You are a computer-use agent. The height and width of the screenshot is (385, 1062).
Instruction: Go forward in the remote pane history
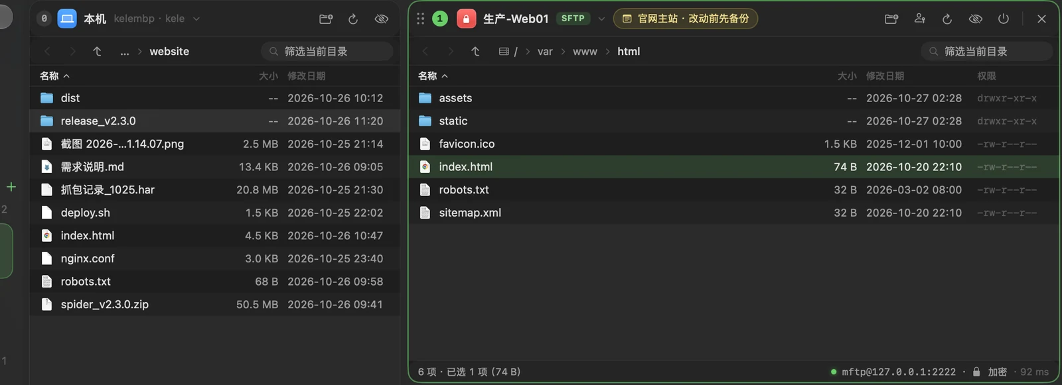coord(451,51)
